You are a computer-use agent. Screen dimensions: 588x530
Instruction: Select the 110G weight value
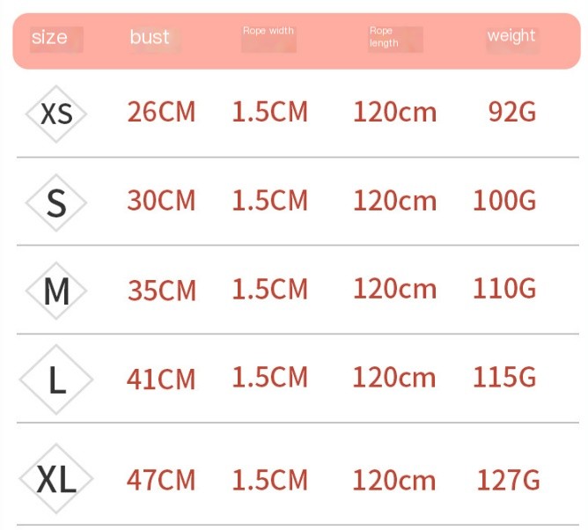[504, 288]
